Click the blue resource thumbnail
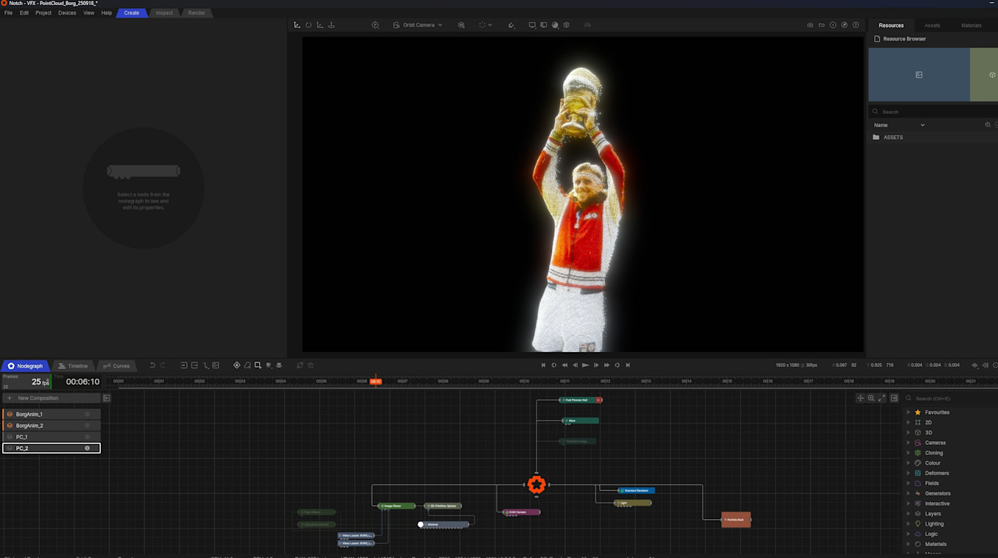The image size is (998, 558). (x=919, y=75)
